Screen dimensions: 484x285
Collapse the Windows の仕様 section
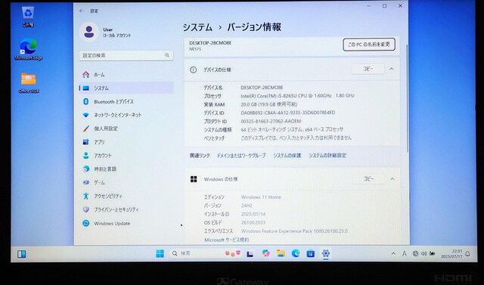[x=392, y=179]
